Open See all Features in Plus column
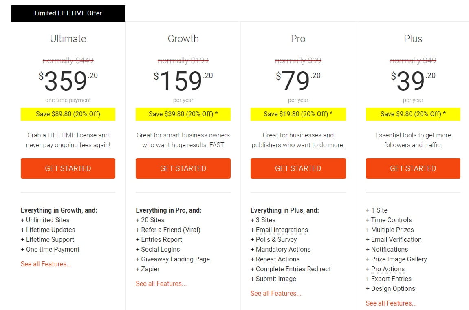Image resolution: width=469 pixels, height=310 pixels. (391, 303)
